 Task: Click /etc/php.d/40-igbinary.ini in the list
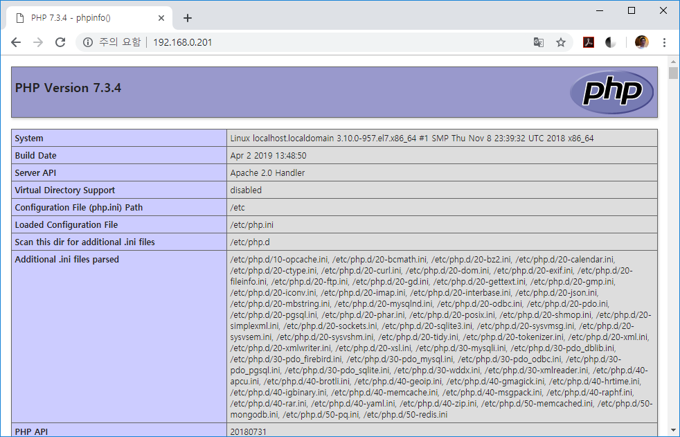(x=278, y=393)
